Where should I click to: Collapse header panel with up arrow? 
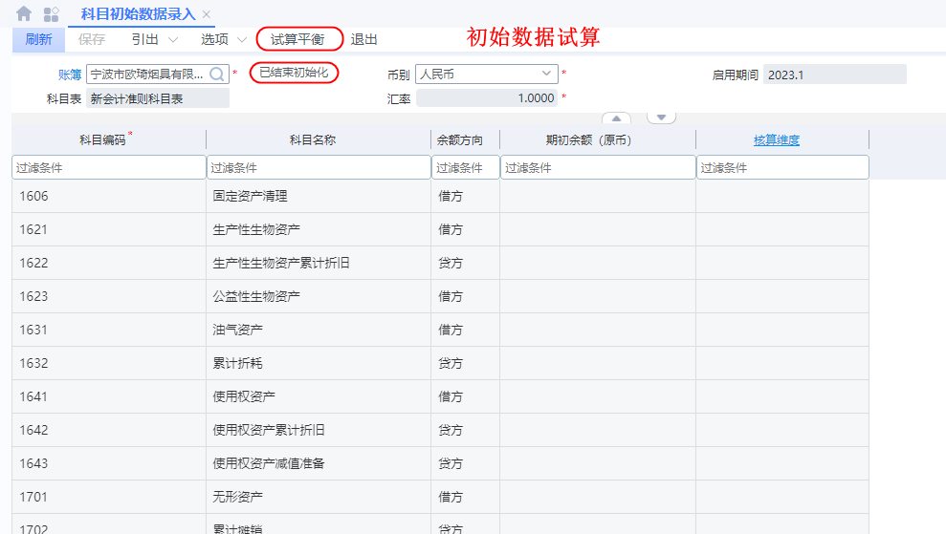point(615,118)
